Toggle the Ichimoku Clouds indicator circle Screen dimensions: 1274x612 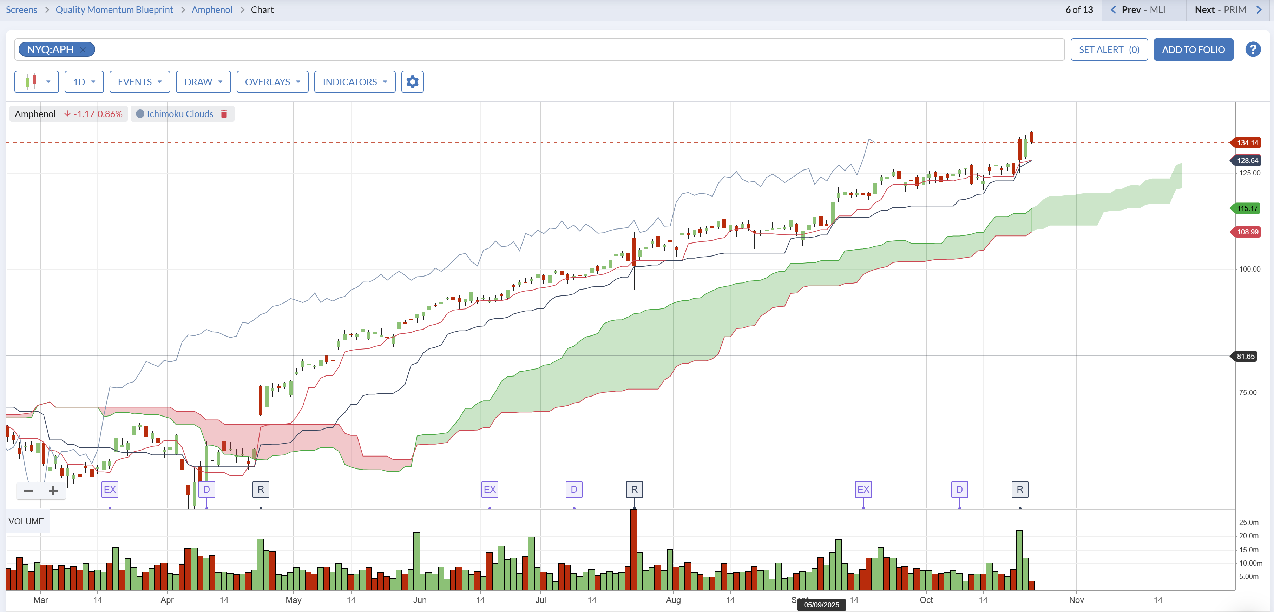140,114
